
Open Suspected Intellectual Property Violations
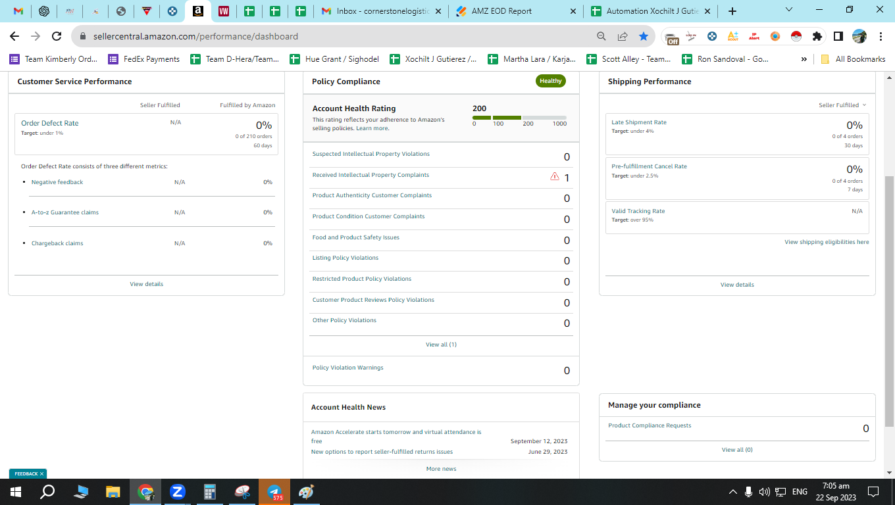(371, 154)
